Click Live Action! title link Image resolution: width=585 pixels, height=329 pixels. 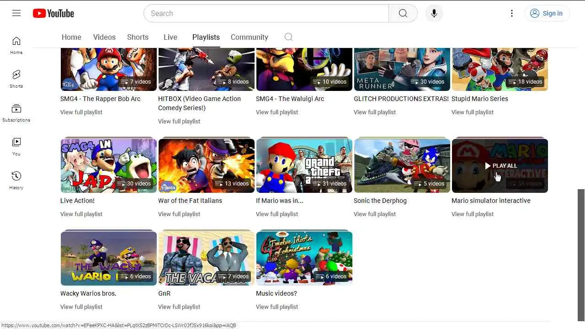click(77, 201)
